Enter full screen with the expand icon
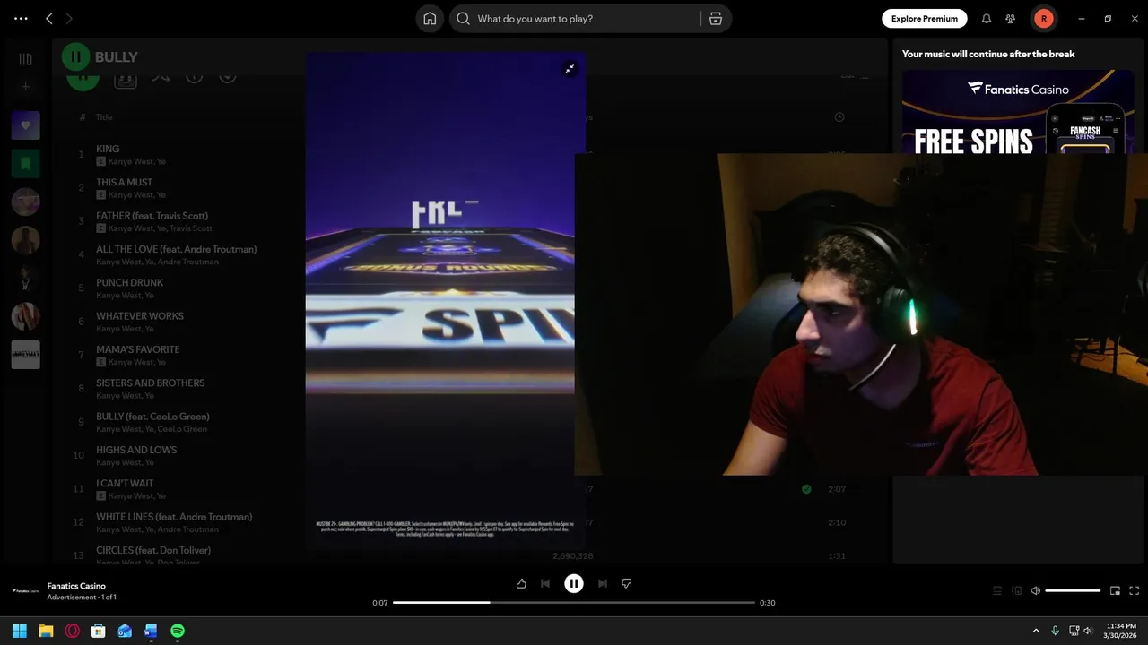Screen dimensions: 1148x645 1135,590
